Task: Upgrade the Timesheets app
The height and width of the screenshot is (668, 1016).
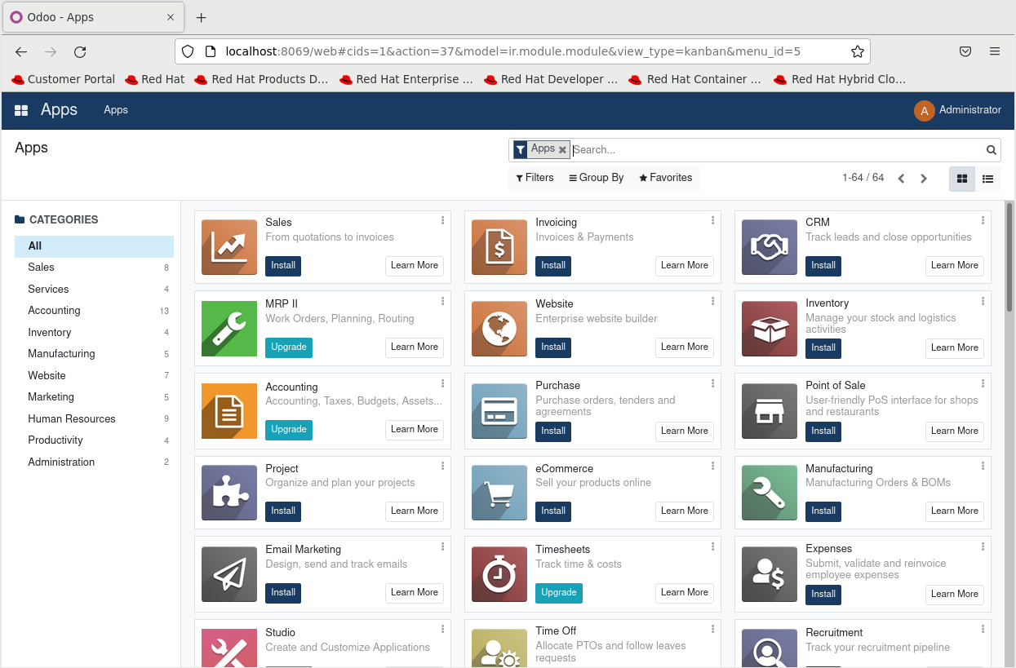Action: (559, 593)
